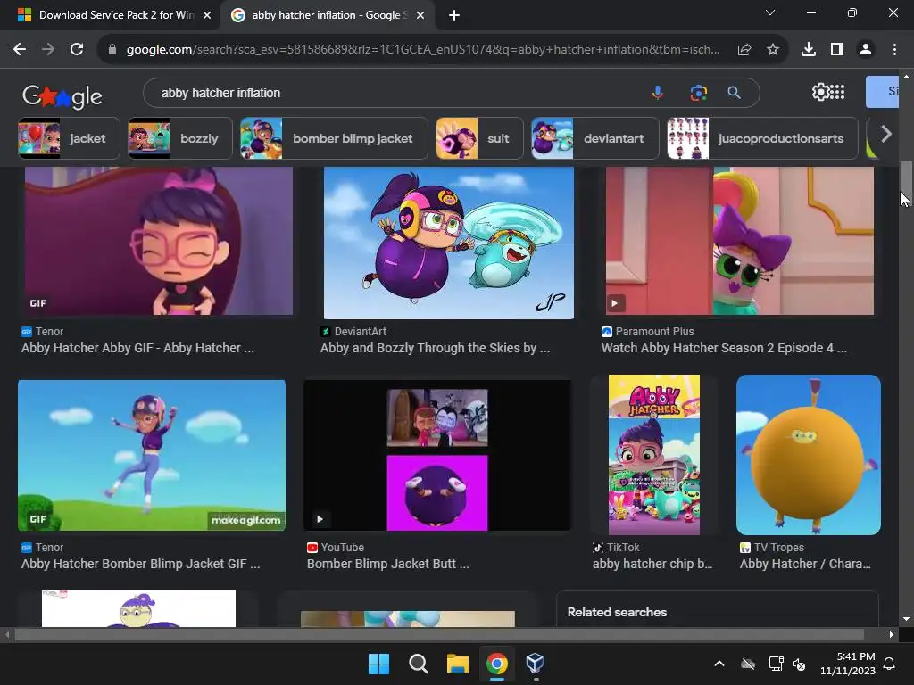Viewport: 914px width, 685px height.
Task: Select the bozzly filter chip
Action: click(179, 138)
